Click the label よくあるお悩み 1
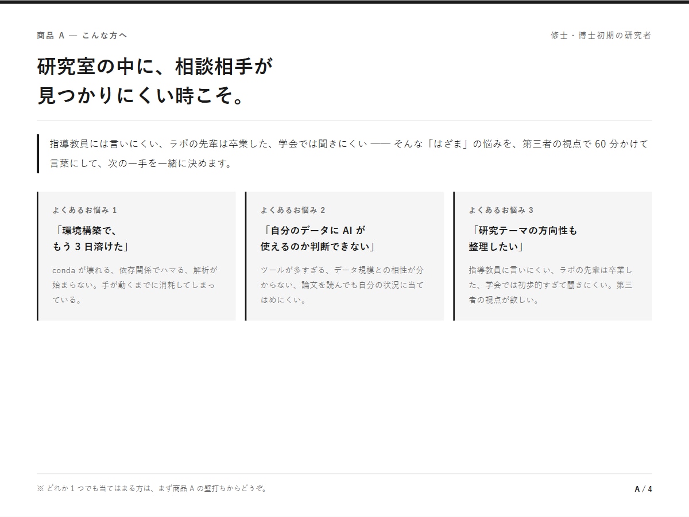 (x=85, y=210)
